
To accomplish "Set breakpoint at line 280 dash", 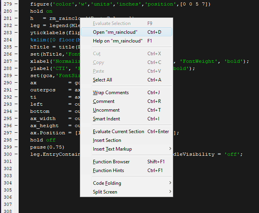I will 15,12.
